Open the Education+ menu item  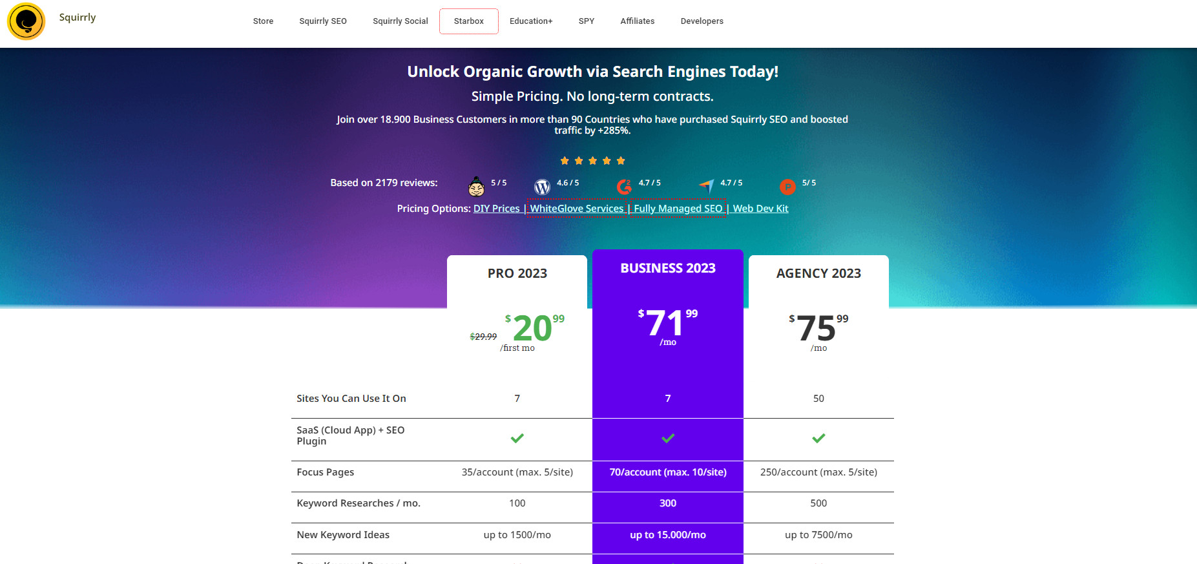tap(531, 21)
